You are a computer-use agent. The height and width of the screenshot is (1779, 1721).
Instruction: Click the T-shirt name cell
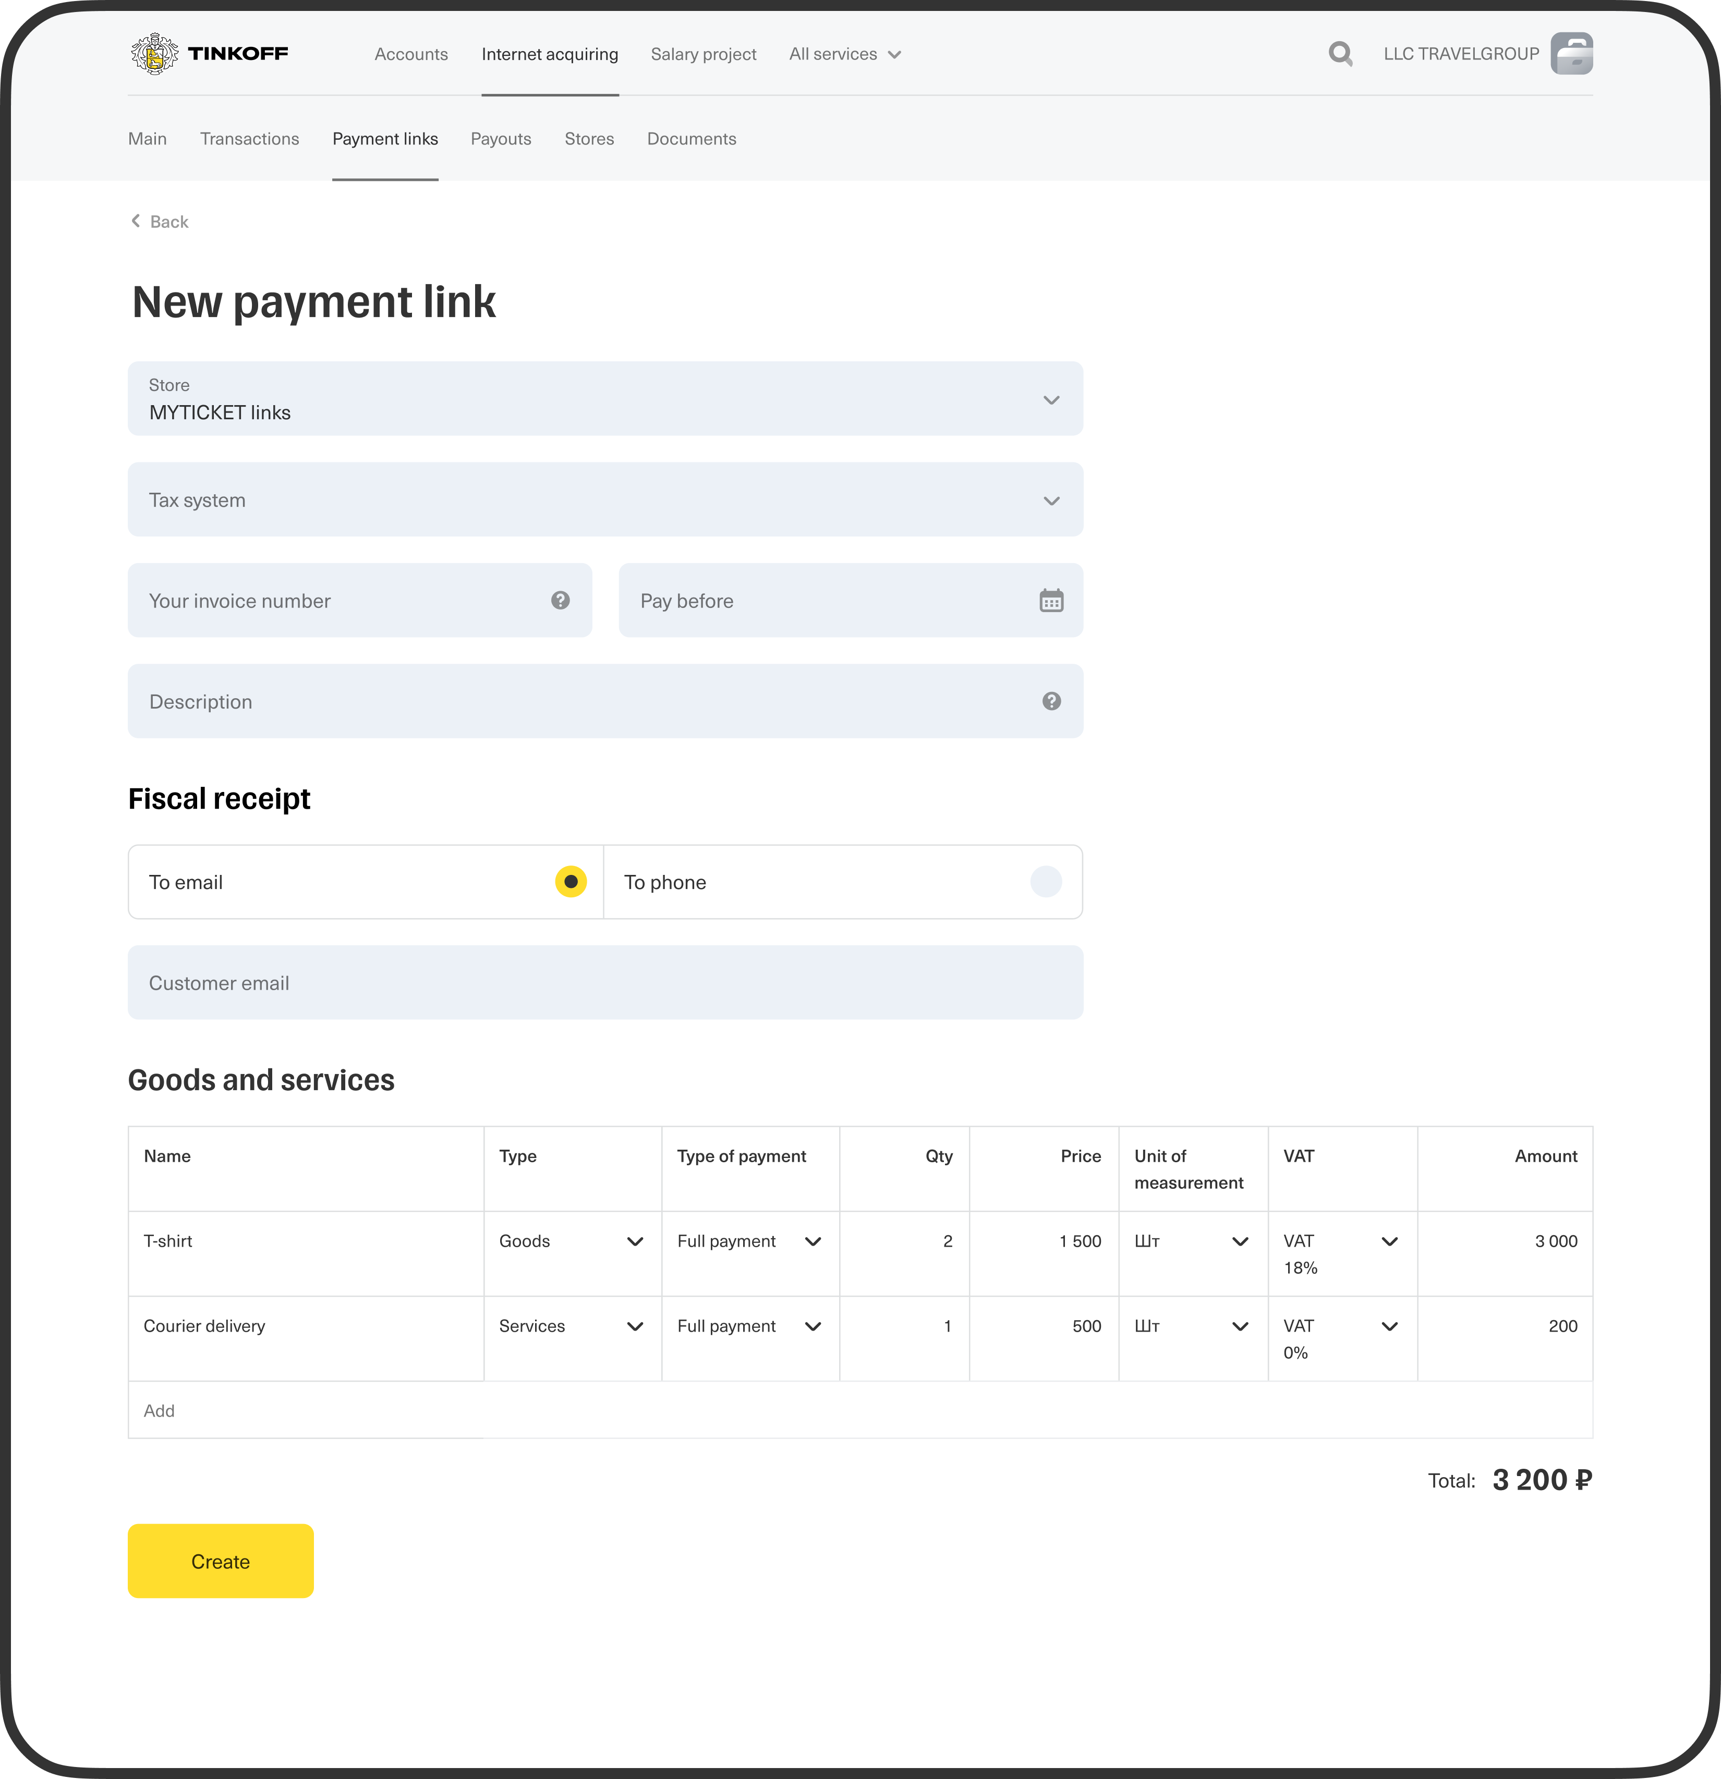306,1253
